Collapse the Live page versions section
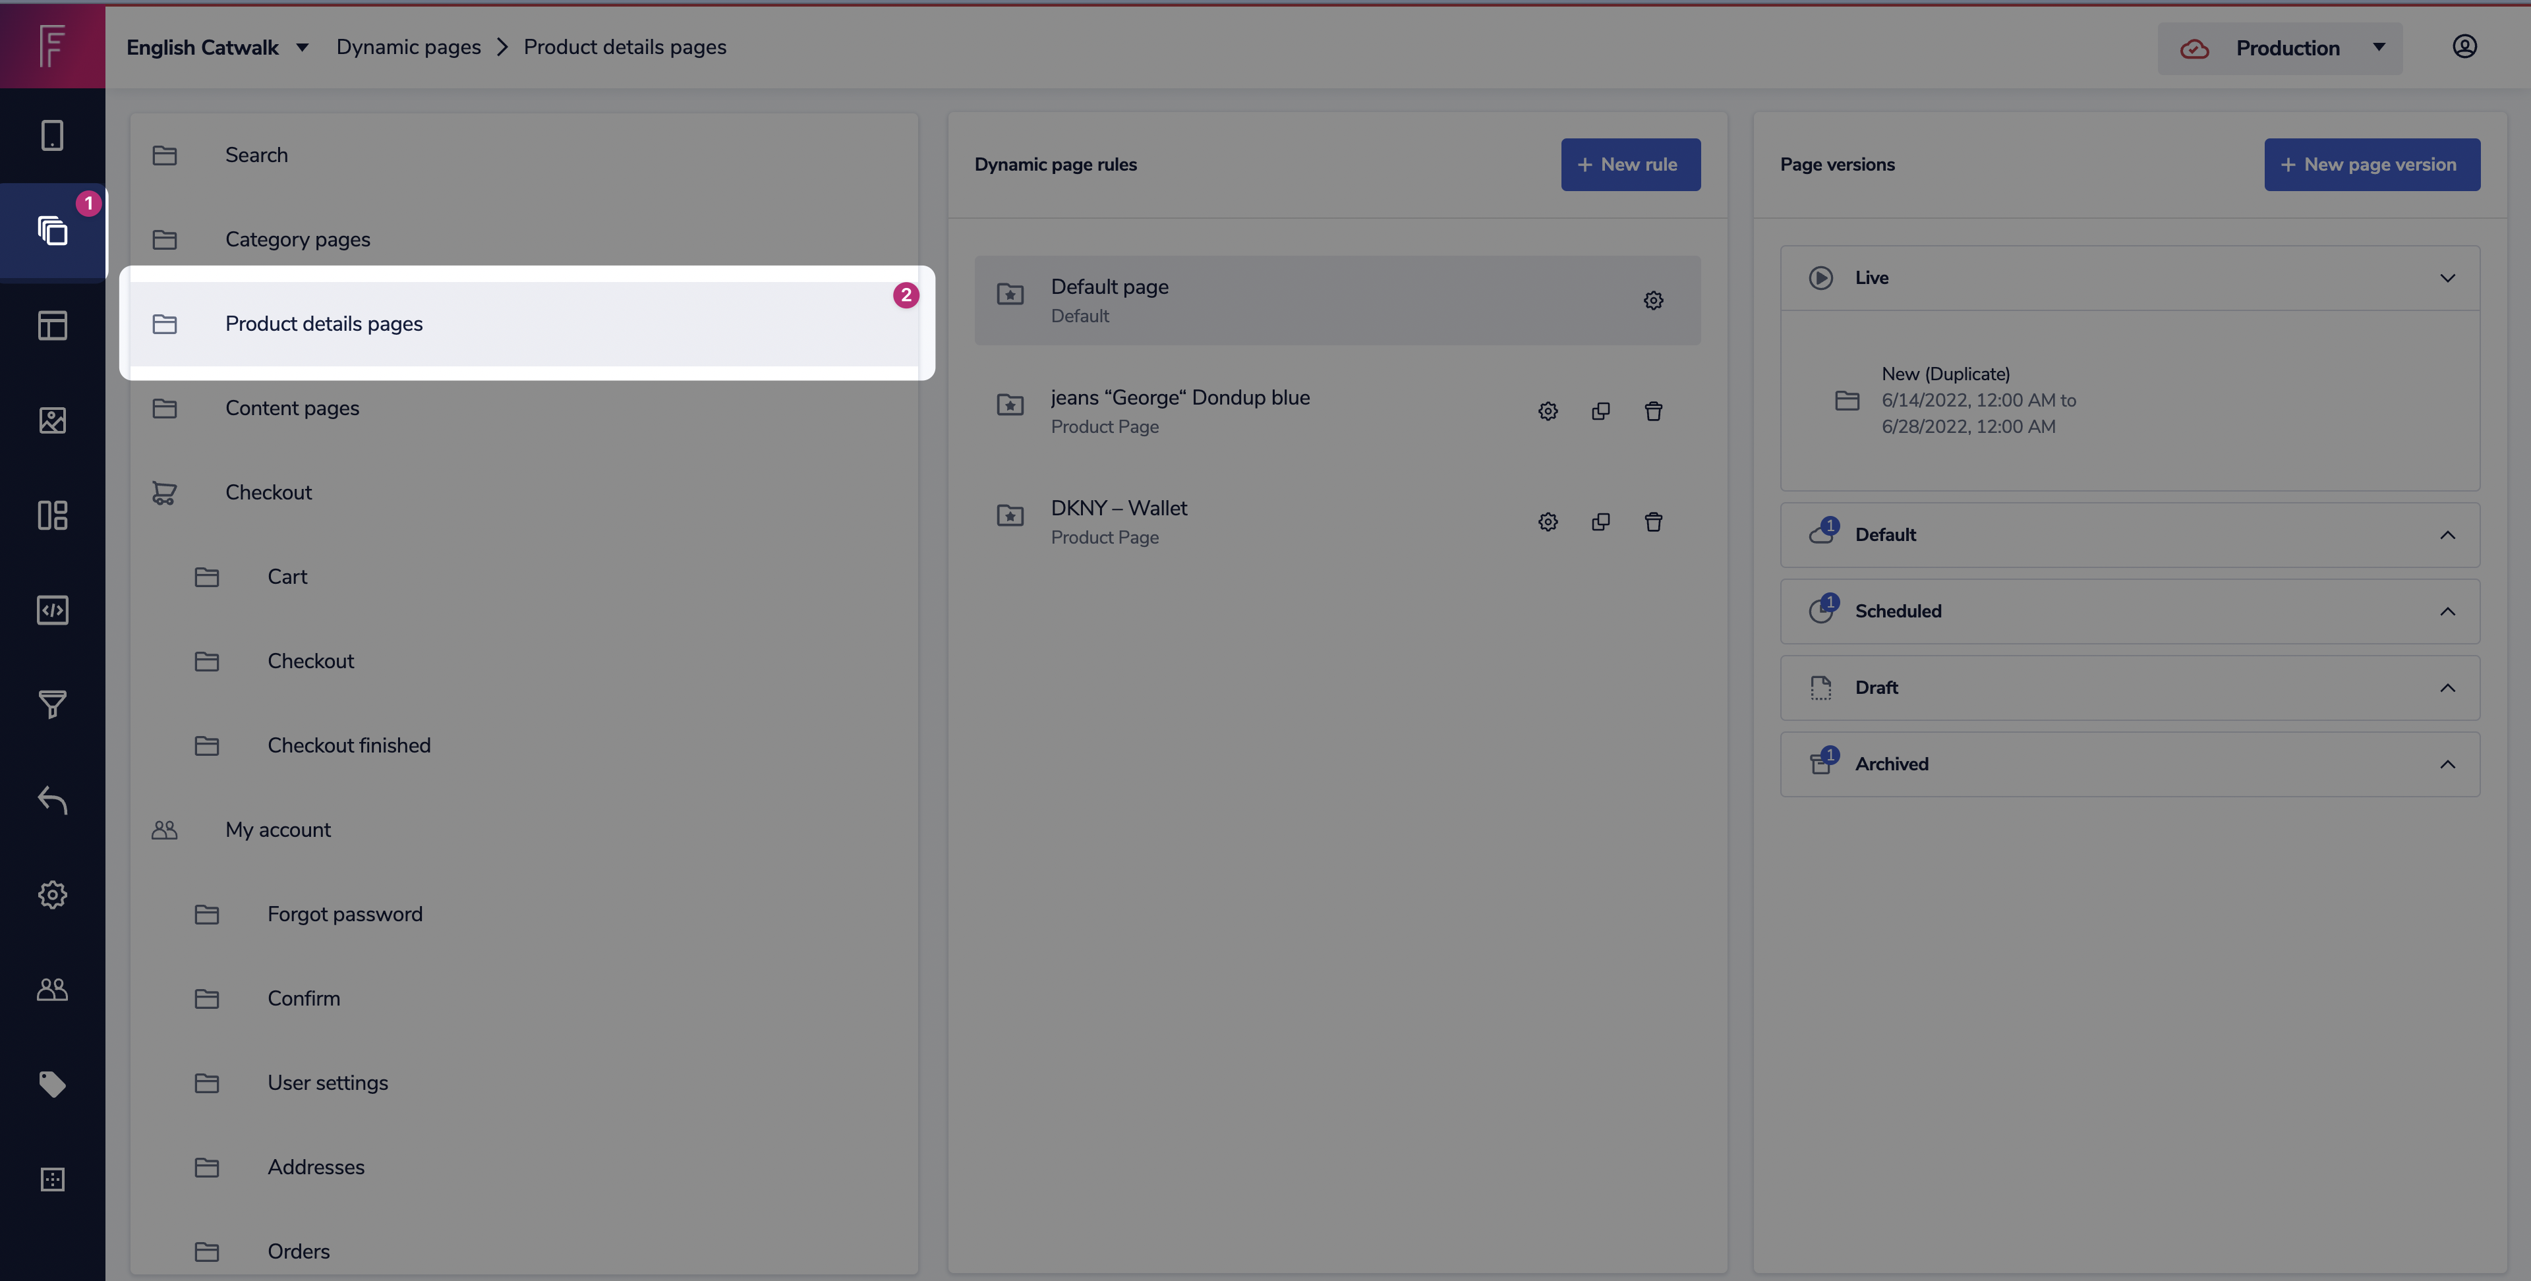The image size is (2531, 1281). pyautogui.click(x=2447, y=278)
